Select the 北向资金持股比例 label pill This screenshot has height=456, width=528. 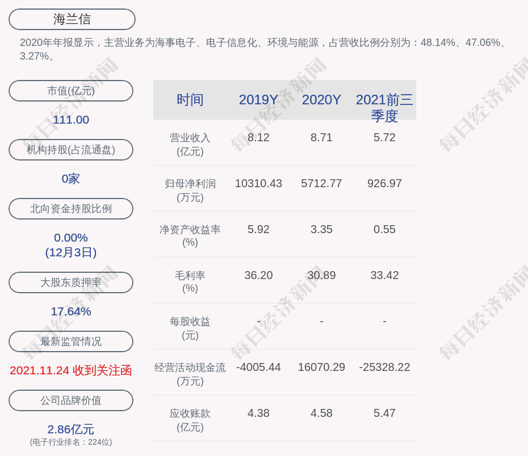(x=71, y=209)
